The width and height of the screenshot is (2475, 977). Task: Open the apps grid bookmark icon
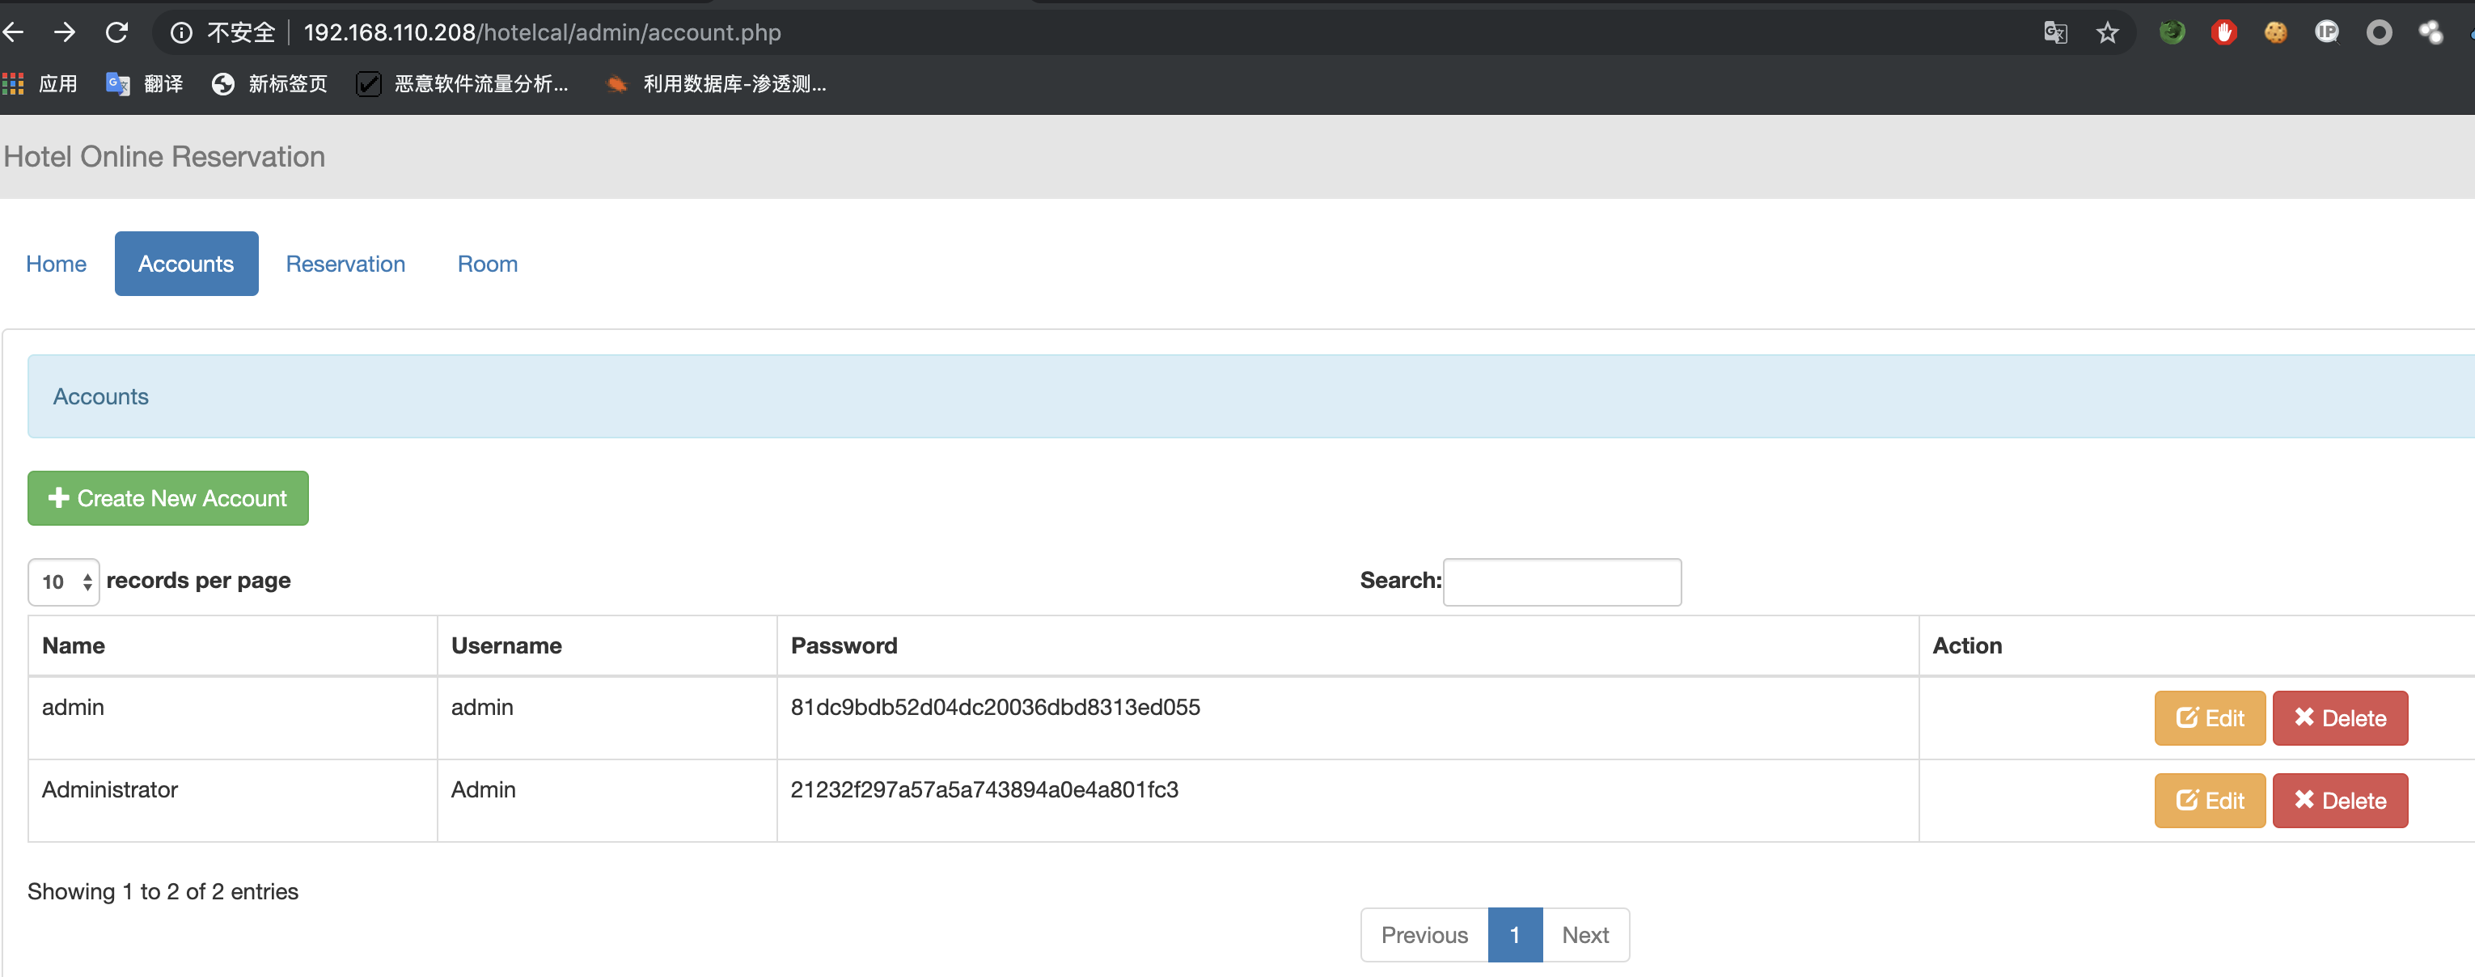(x=14, y=85)
